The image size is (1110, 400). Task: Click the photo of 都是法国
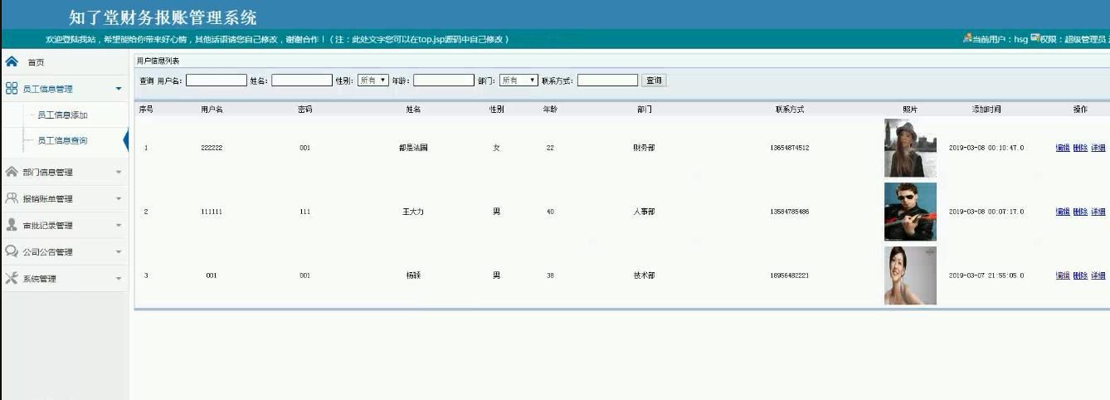[910, 148]
